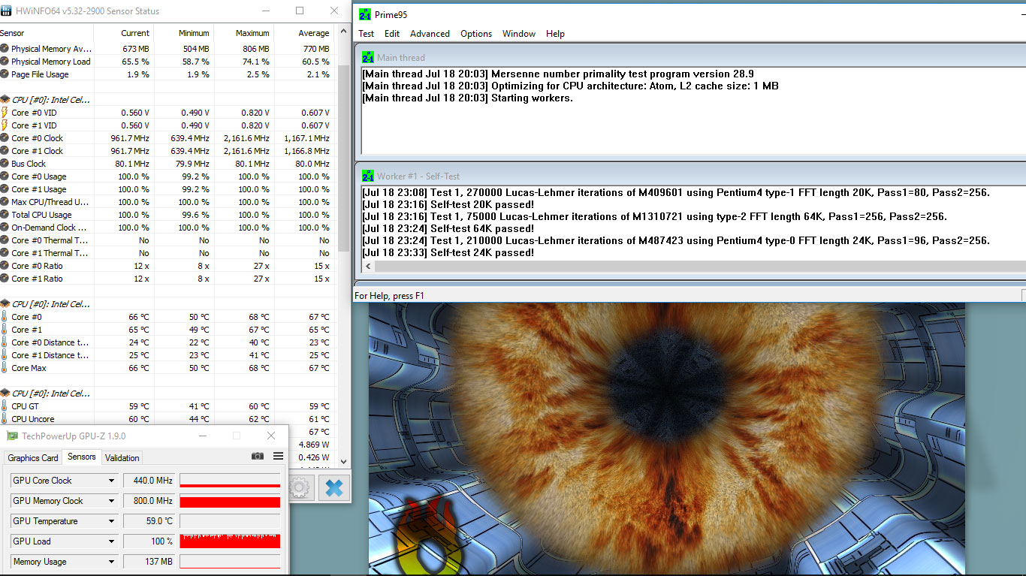1026x576 pixels.
Task: Click the 'Starting workers.' log line in Main thread
Action: (x=467, y=98)
